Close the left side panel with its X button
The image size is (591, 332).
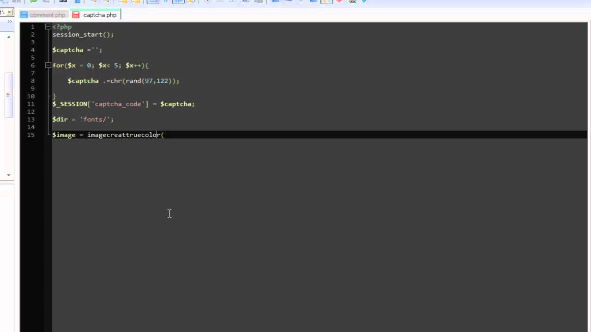9,12
